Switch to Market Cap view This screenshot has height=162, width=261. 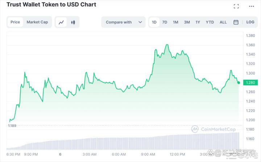(x=37, y=22)
